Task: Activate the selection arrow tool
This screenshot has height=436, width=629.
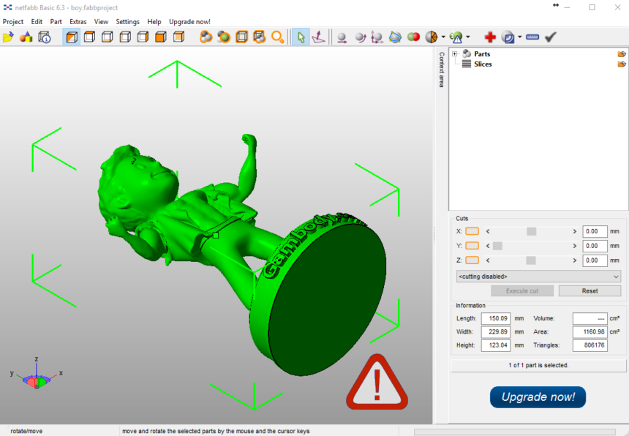Action: tap(301, 37)
